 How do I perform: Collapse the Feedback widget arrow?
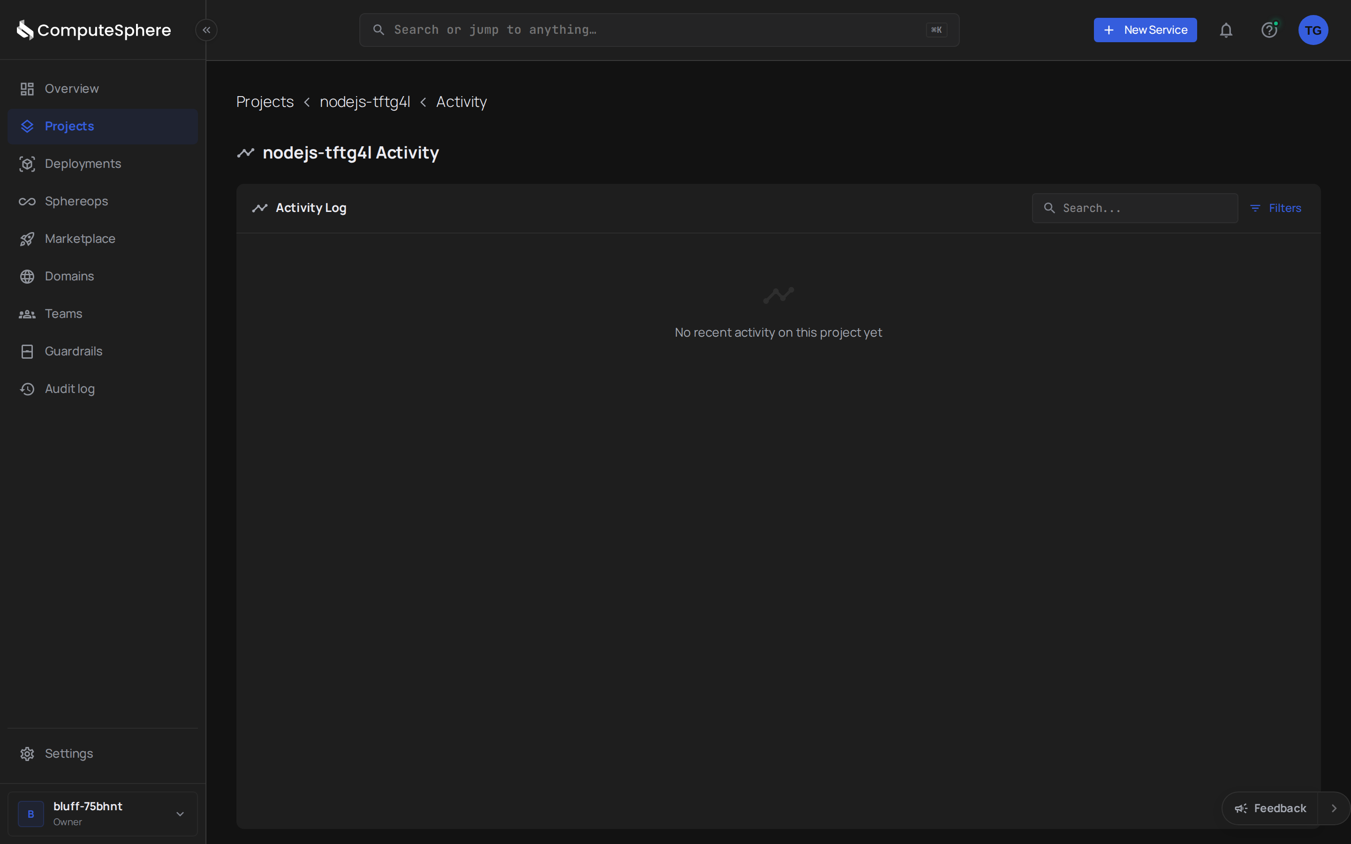(1334, 808)
